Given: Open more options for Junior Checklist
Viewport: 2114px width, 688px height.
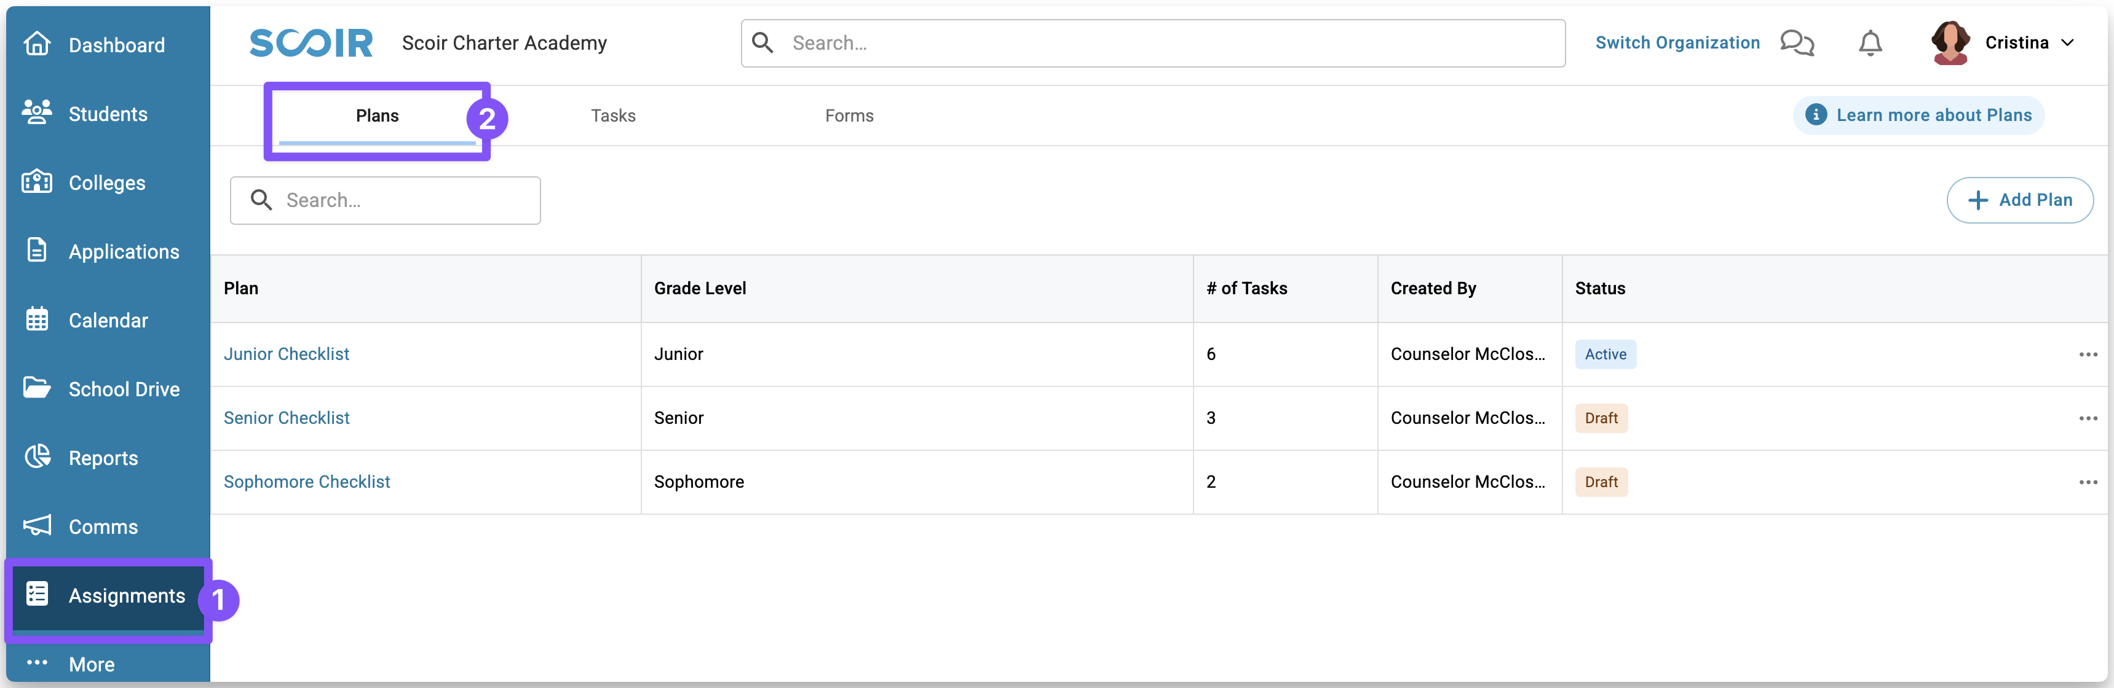Looking at the screenshot, I should point(2088,354).
